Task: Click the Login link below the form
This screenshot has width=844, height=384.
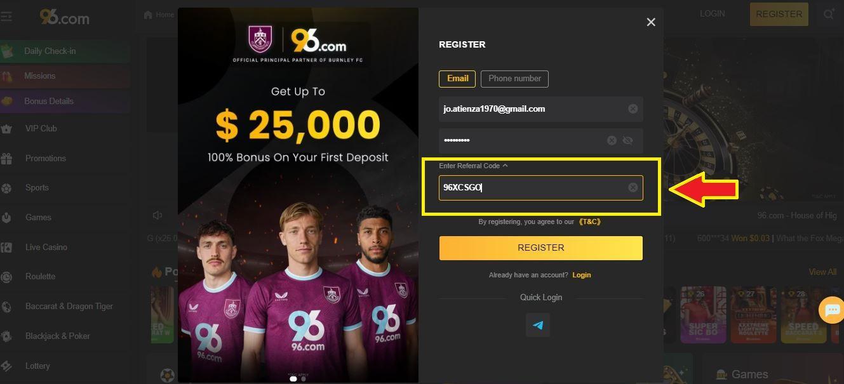Action: (581, 275)
